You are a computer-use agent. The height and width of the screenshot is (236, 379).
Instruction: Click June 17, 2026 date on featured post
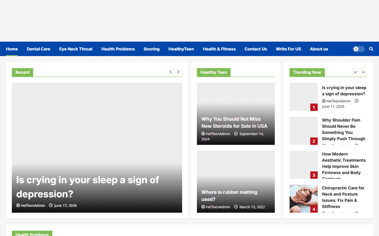coord(65,206)
